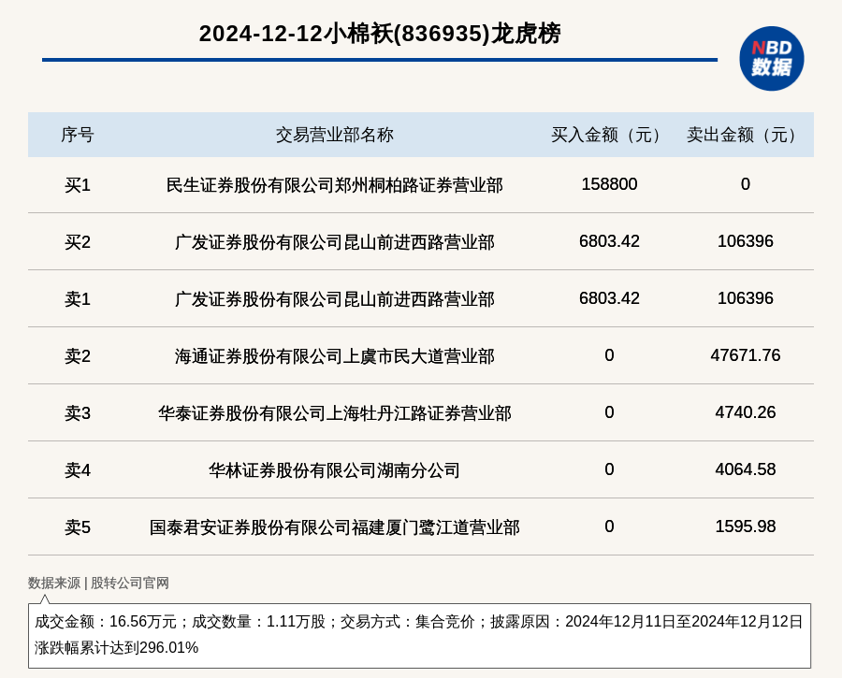The height and width of the screenshot is (678, 842).
Task: Select 广发证券昆山前进西路营业部 in the 买2 row
Action: click(x=335, y=242)
